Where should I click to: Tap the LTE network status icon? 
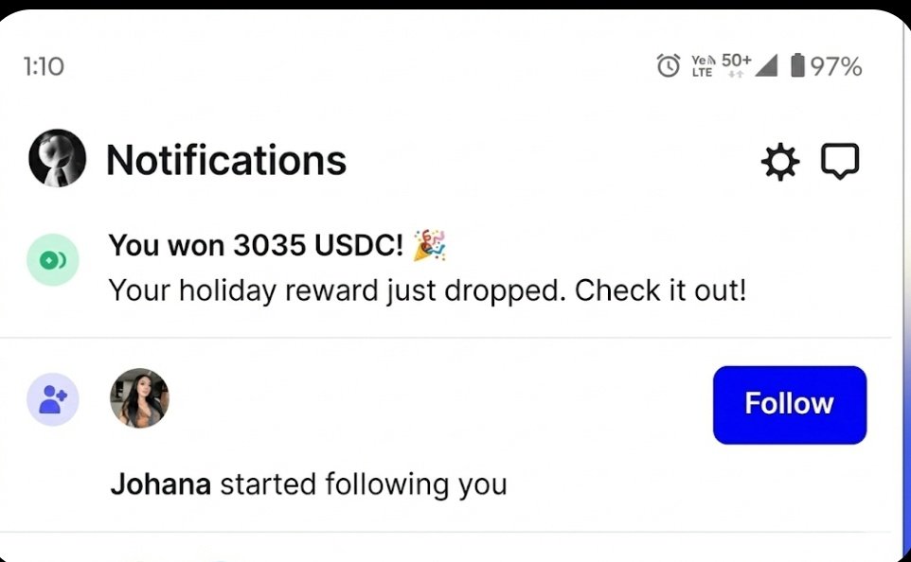703,65
